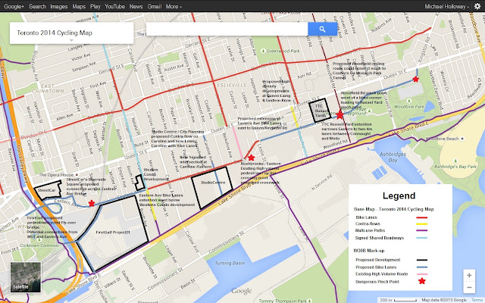Open Search in the top bar

click(x=37, y=6)
